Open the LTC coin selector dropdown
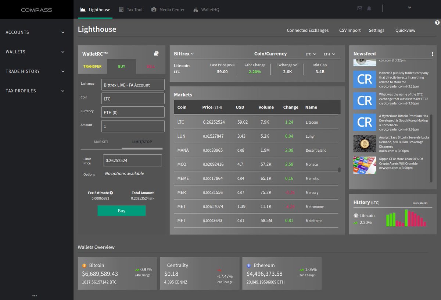Image resolution: width=441 pixels, height=300 pixels. pyautogui.click(x=311, y=54)
